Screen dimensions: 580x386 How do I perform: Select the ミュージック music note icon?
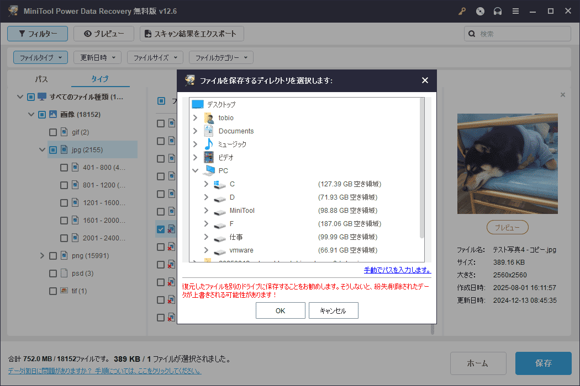click(209, 144)
